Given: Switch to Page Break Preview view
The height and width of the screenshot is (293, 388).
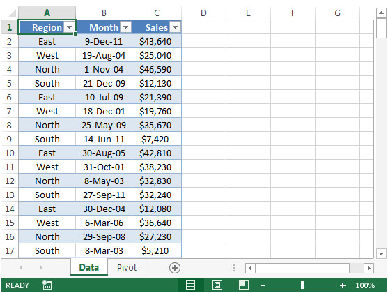Looking at the screenshot, I should coord(244,285).
